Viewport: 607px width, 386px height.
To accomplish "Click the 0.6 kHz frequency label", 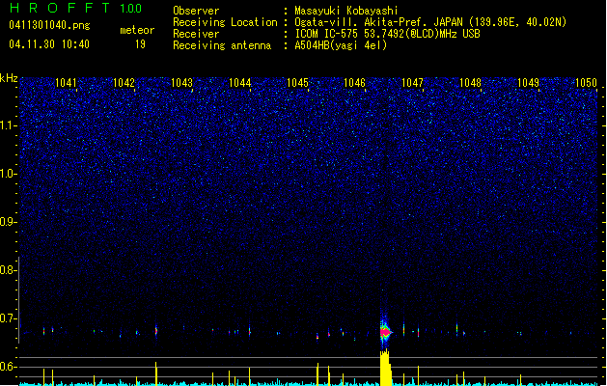I will [x=9, y=367].
